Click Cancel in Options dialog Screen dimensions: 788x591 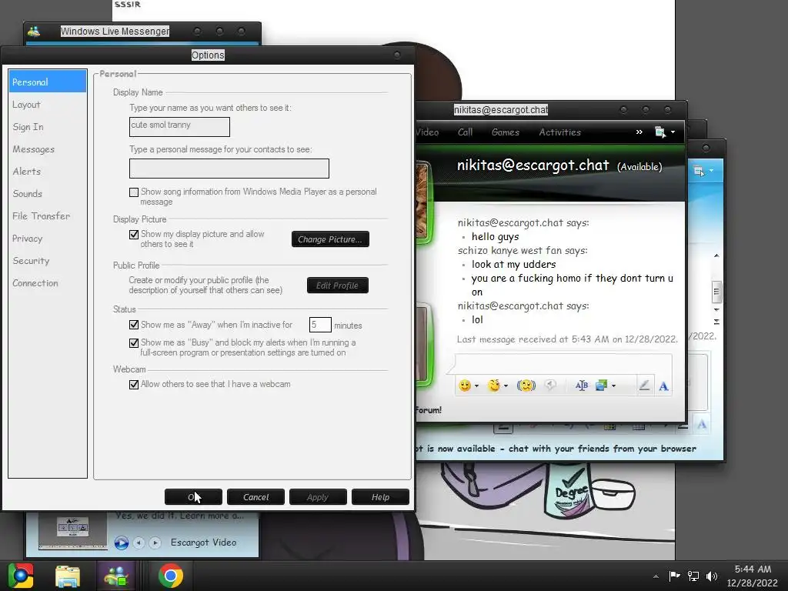point(255,497)
